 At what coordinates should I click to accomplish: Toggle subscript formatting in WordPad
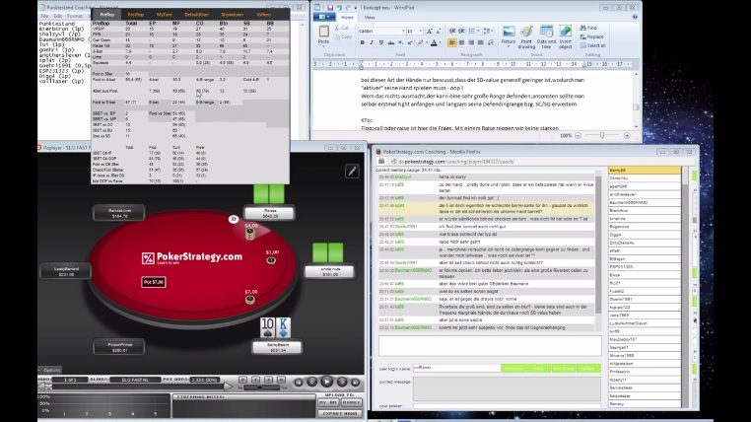pyautogui.click(x=400, y=42)
